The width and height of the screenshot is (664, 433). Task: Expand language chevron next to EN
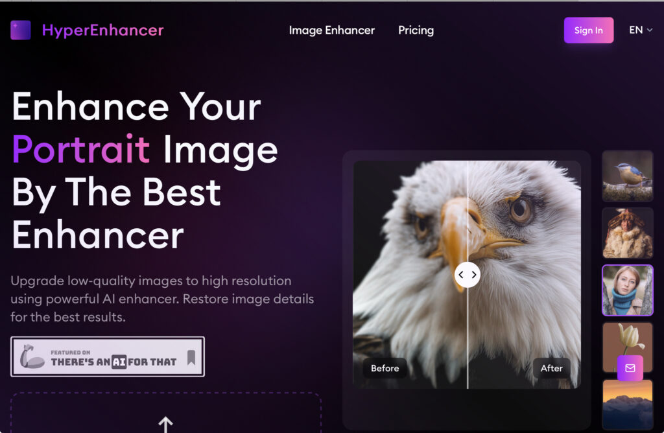650,30
